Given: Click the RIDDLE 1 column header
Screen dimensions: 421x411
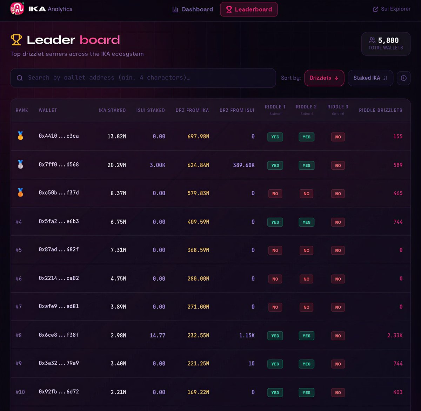Looking at the screenshot, I should (275, 107).
